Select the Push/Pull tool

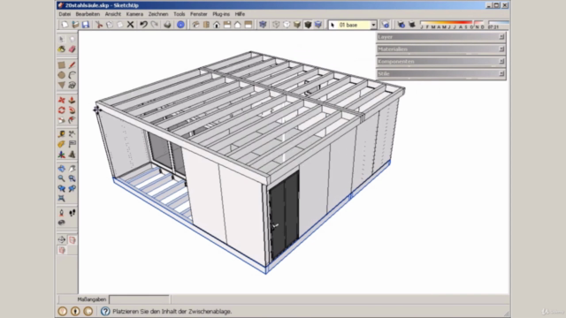[72, 100]
